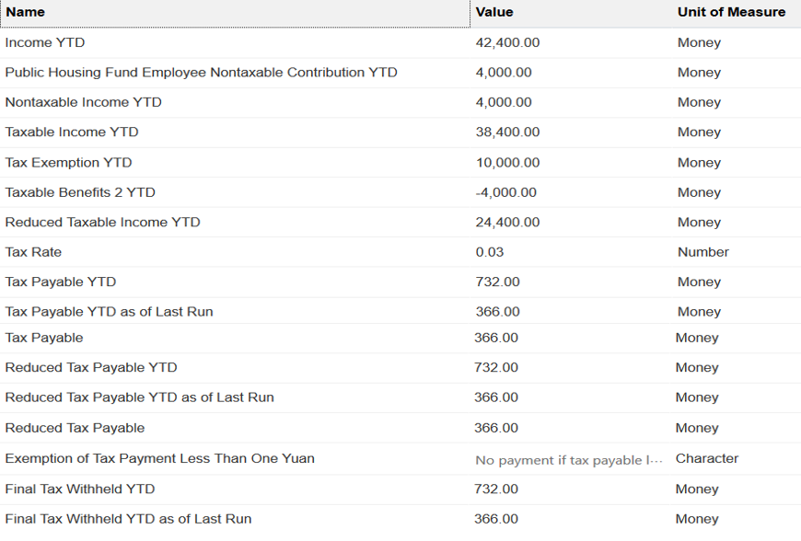
Task: Select the Reduced Tax Payable YTD row label
Action: pos(91,367)
